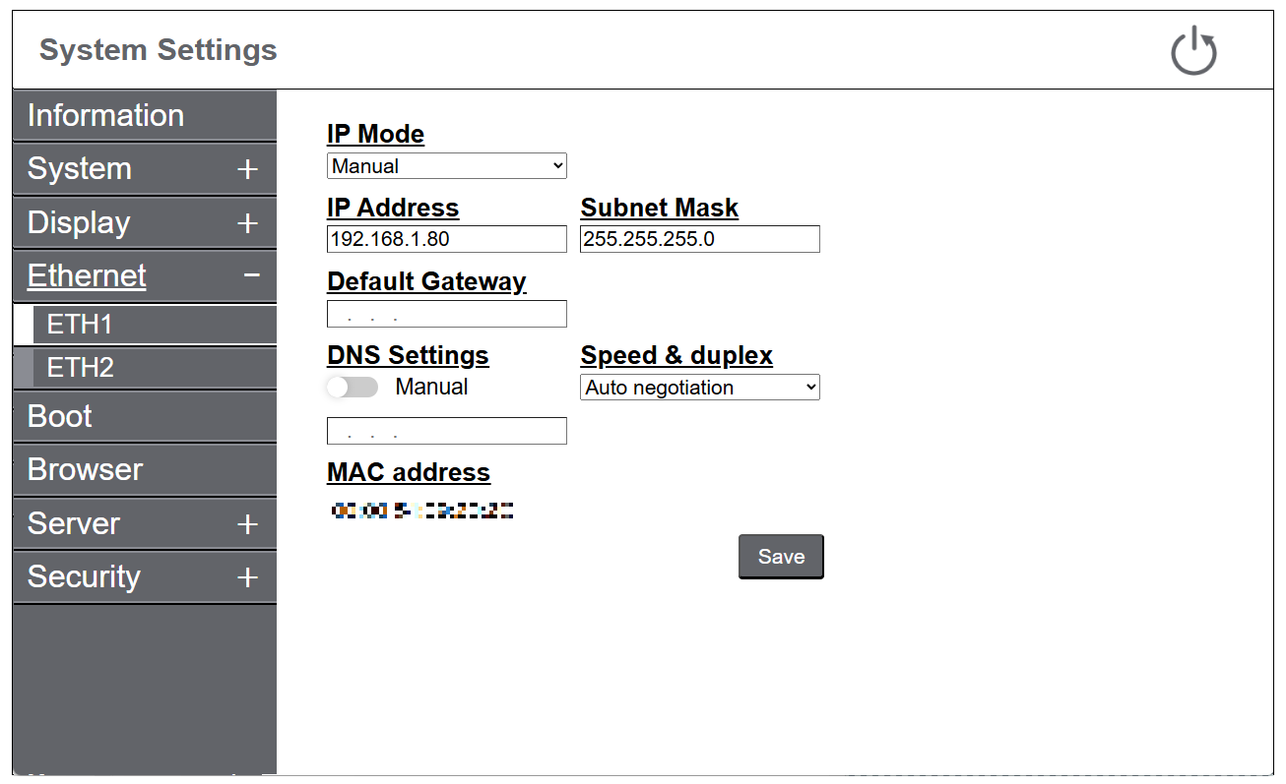Click into the IP Address field

pyautogui.click(x=446, y=239)
